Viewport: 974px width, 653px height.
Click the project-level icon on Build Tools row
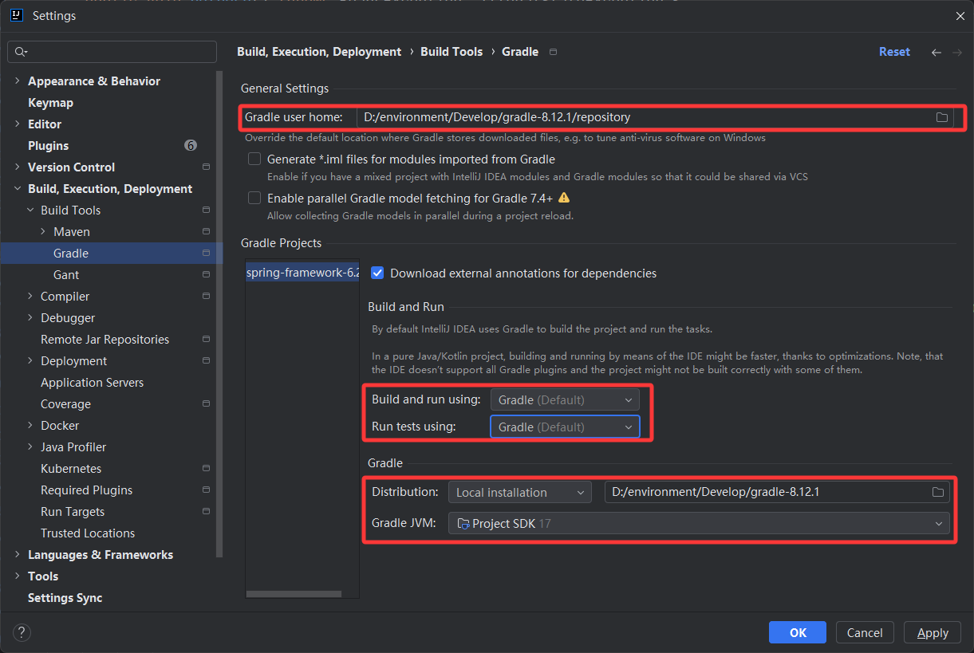pos(206,210)
